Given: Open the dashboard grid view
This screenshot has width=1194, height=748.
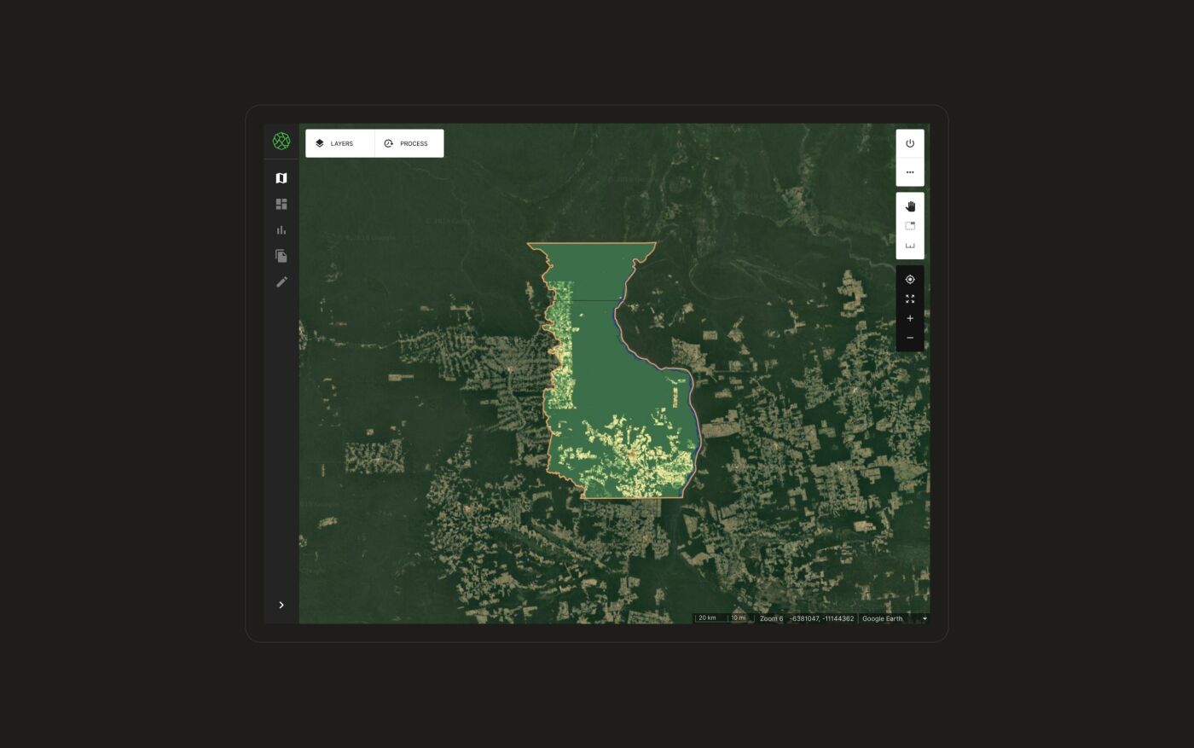Looking at the screenshot, I should point(281,204).
